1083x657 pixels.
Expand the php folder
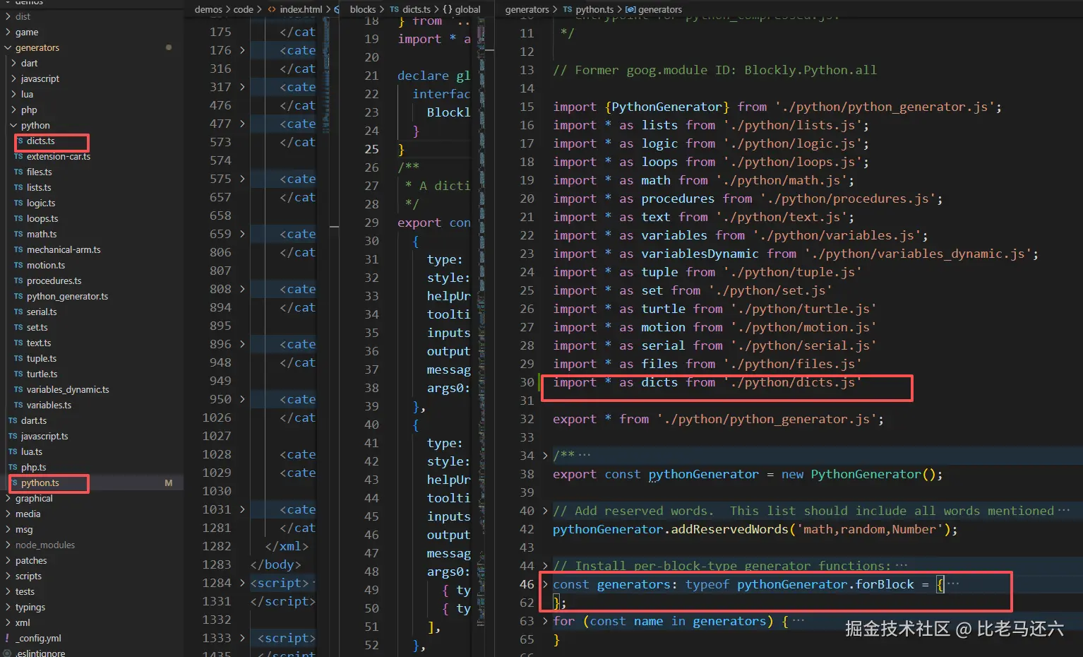click(x=13, y=110)
